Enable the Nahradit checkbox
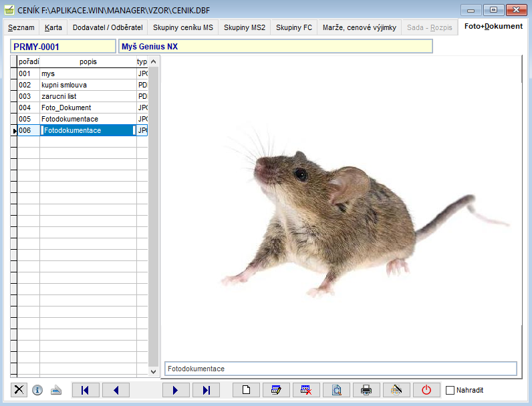The height and width of the screenshot is (406, 532). tap(450, 390)
